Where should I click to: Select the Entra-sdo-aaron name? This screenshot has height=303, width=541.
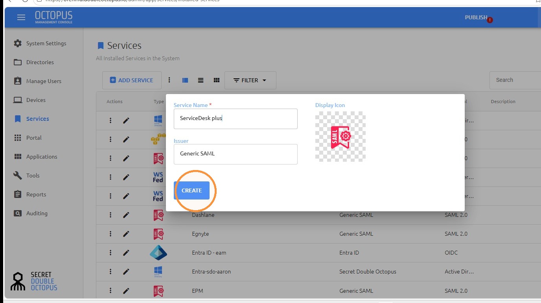(x=211, y=272)
